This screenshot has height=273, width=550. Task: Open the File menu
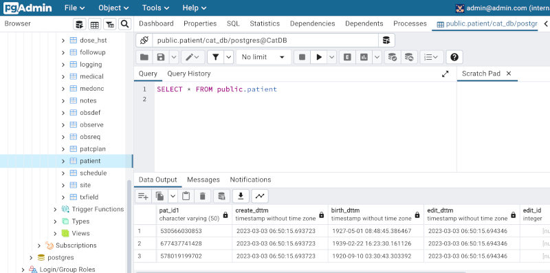tap(75, 8)
